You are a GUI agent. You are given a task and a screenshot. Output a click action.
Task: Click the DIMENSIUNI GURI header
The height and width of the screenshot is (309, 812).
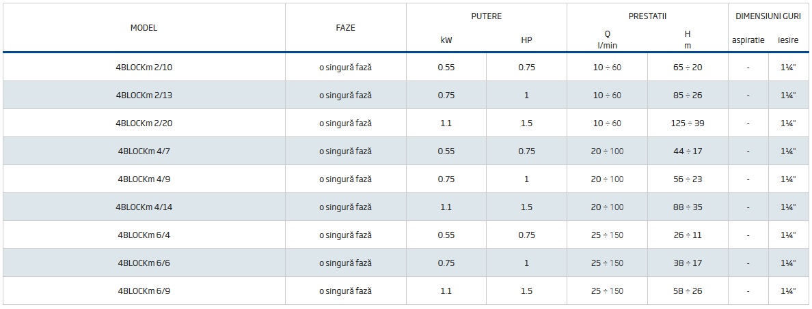[768, 16]
